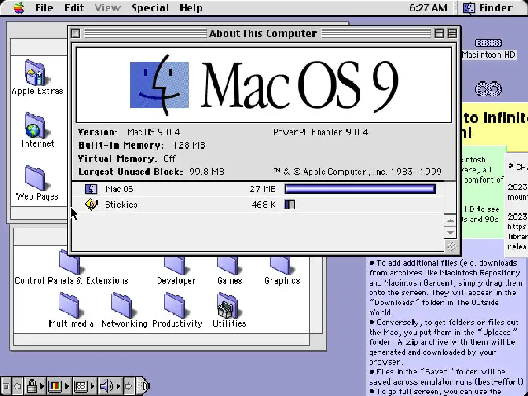The image size is (528, 396).
Task: Select the Stickies row name
Action: pyautogui.click(x=121, y=204)
